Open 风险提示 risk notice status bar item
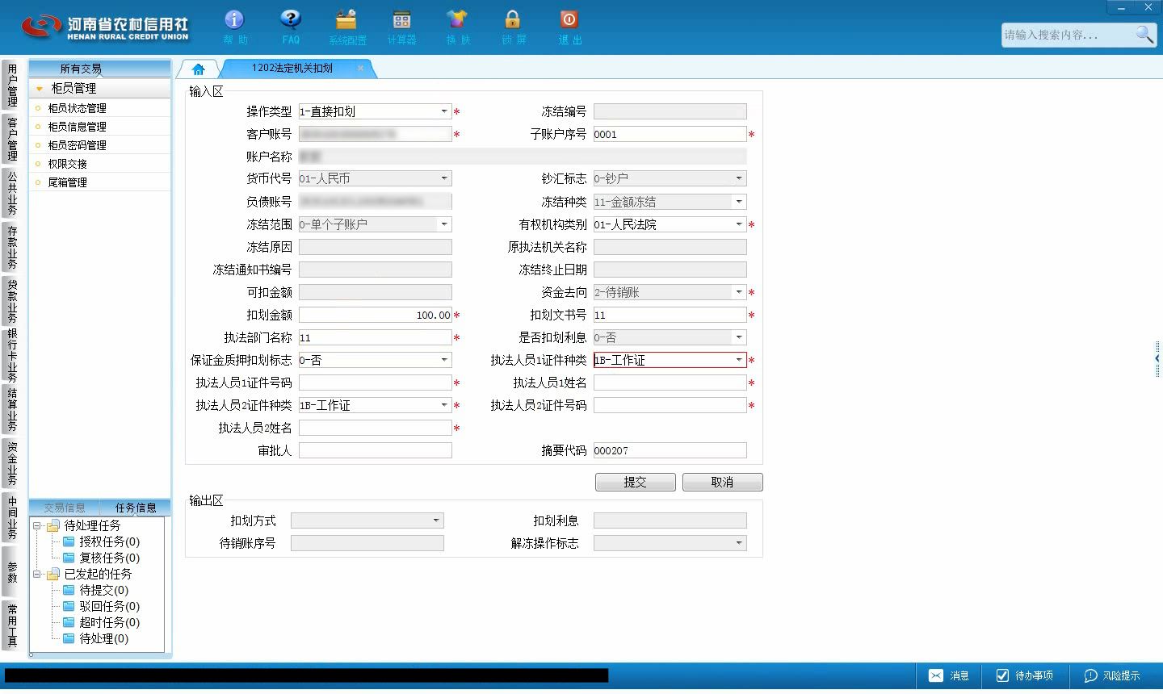This screenshot has width=1163, height=694. 1112,675
